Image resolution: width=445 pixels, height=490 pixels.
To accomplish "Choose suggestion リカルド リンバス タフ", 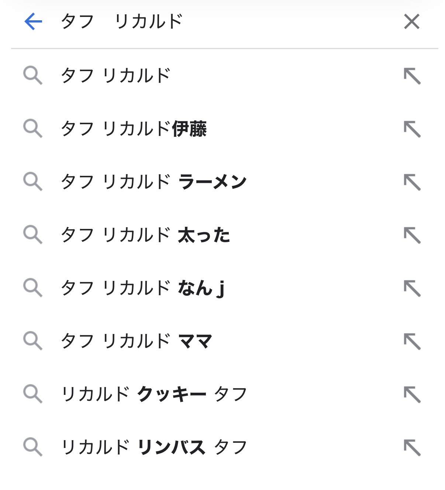I will pyautogui.click(x=154, y=447).
